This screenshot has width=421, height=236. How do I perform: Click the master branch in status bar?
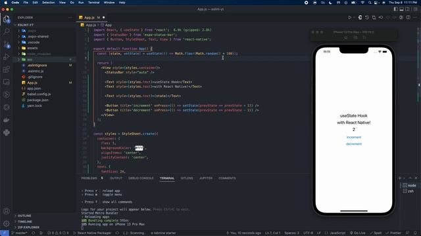(19, 233)
